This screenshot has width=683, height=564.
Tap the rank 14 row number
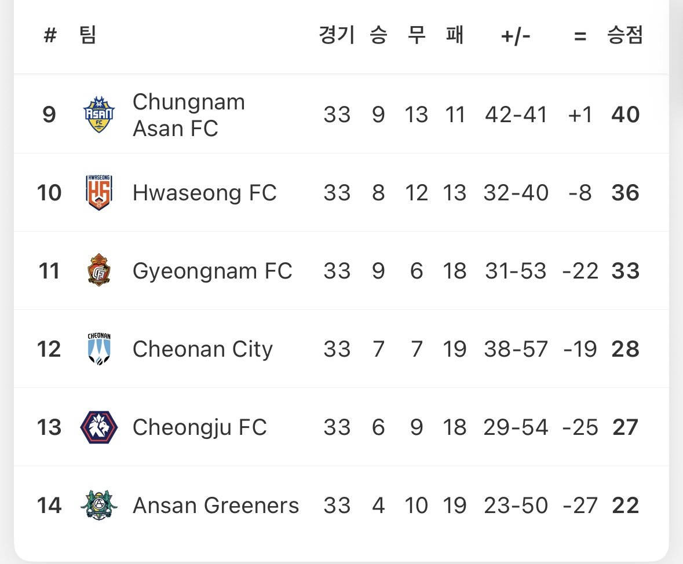[x=49, y=506]
